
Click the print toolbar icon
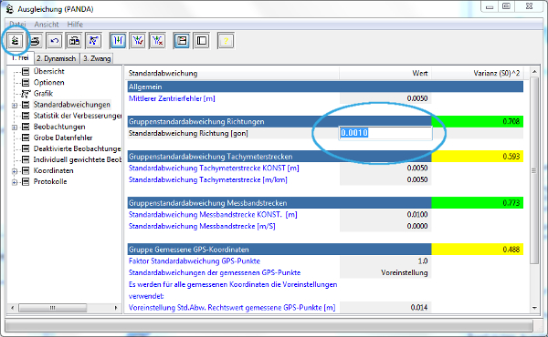[35, 41]
